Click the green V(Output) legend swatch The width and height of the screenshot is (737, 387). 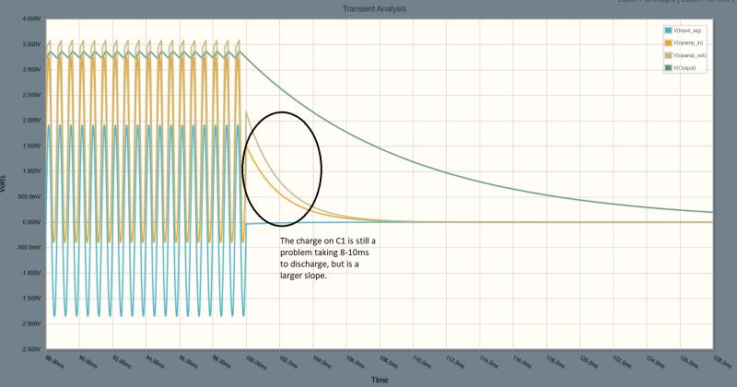pos(668,68)
